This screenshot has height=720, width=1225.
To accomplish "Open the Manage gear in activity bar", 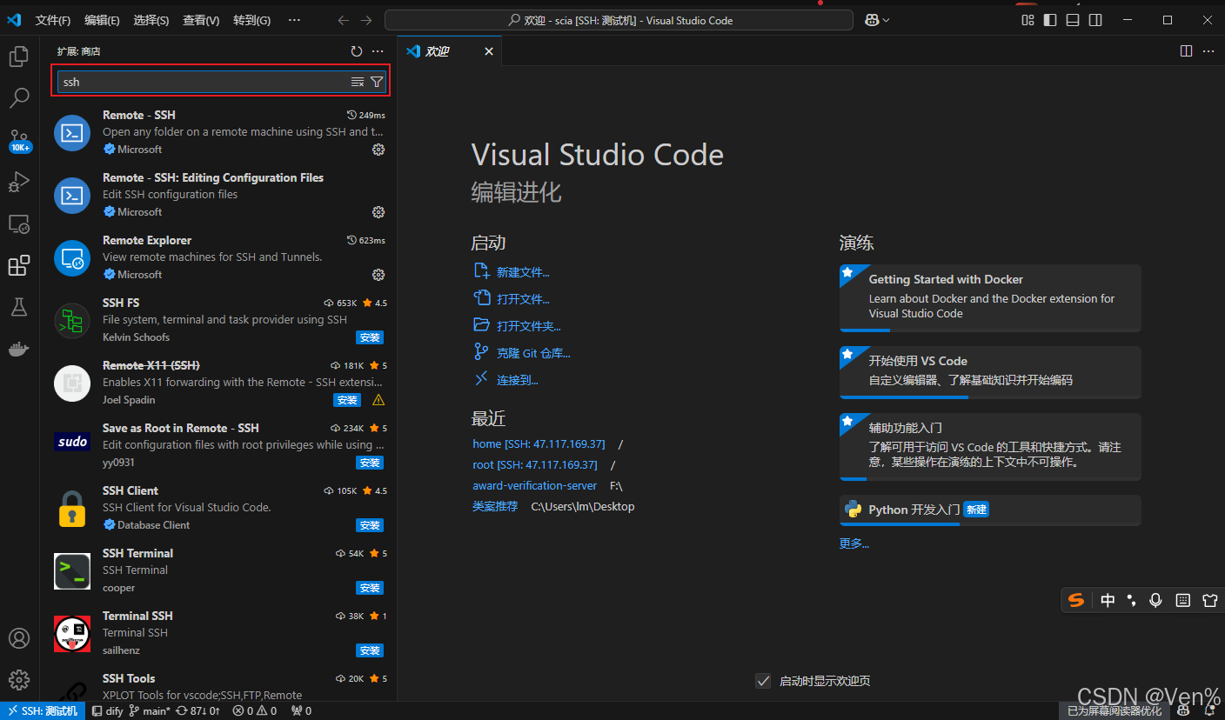I will pos(19,680).
